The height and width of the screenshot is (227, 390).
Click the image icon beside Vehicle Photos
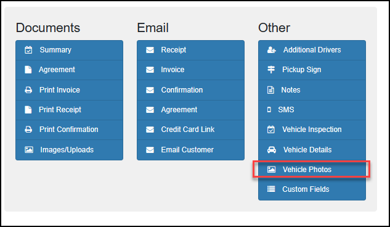point(271,170)
